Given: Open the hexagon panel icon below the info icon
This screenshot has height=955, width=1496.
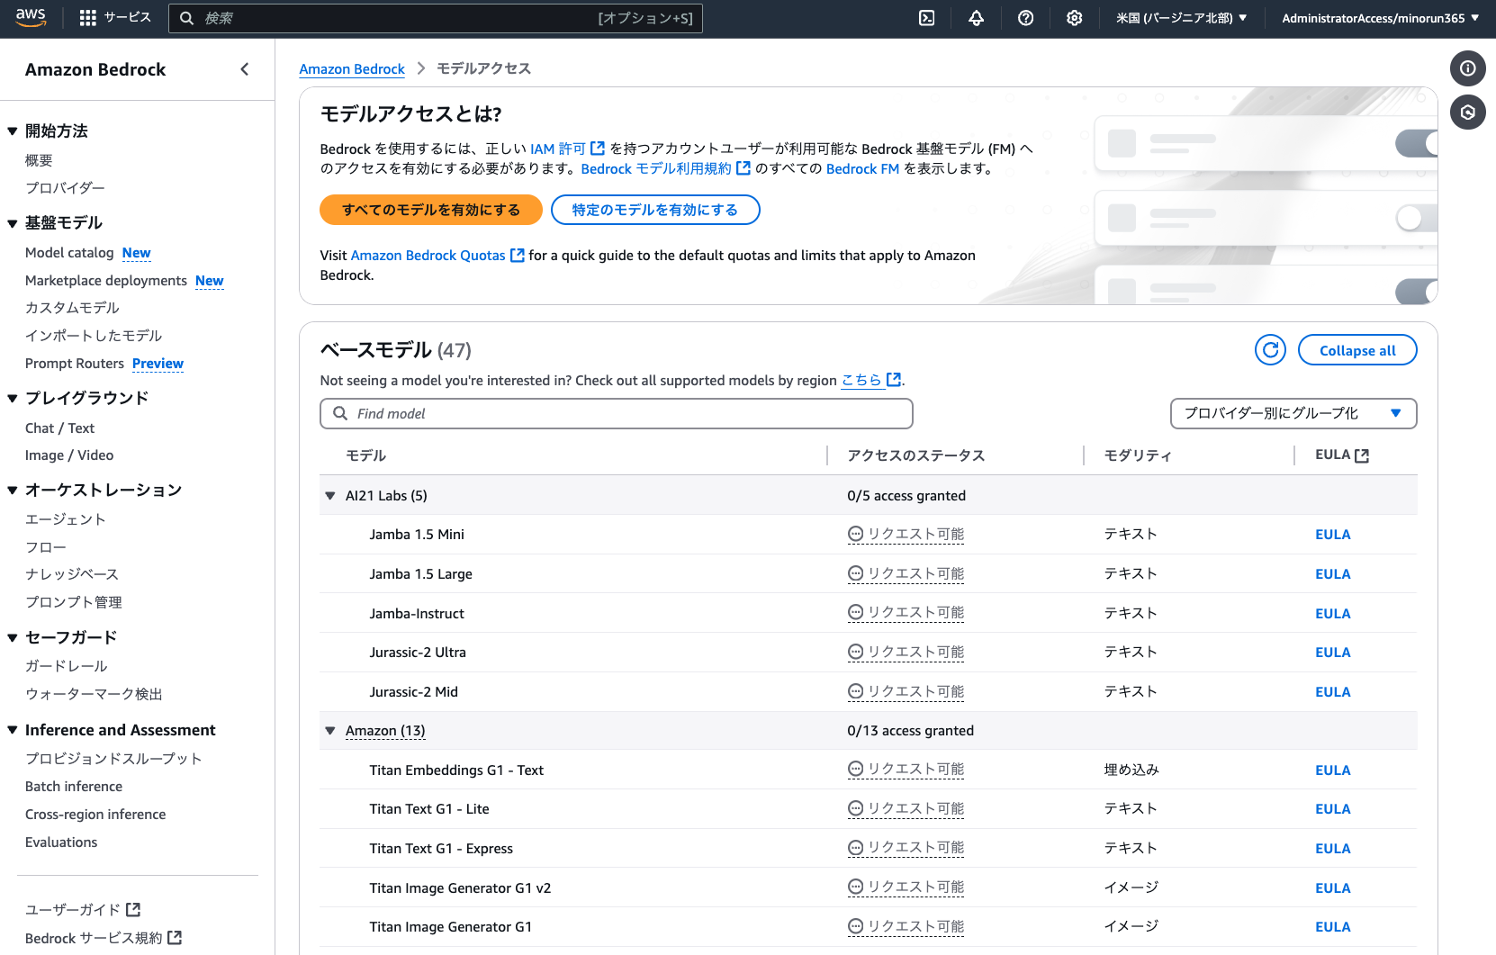Looking at the screenshot, I should click(1467, 112).
